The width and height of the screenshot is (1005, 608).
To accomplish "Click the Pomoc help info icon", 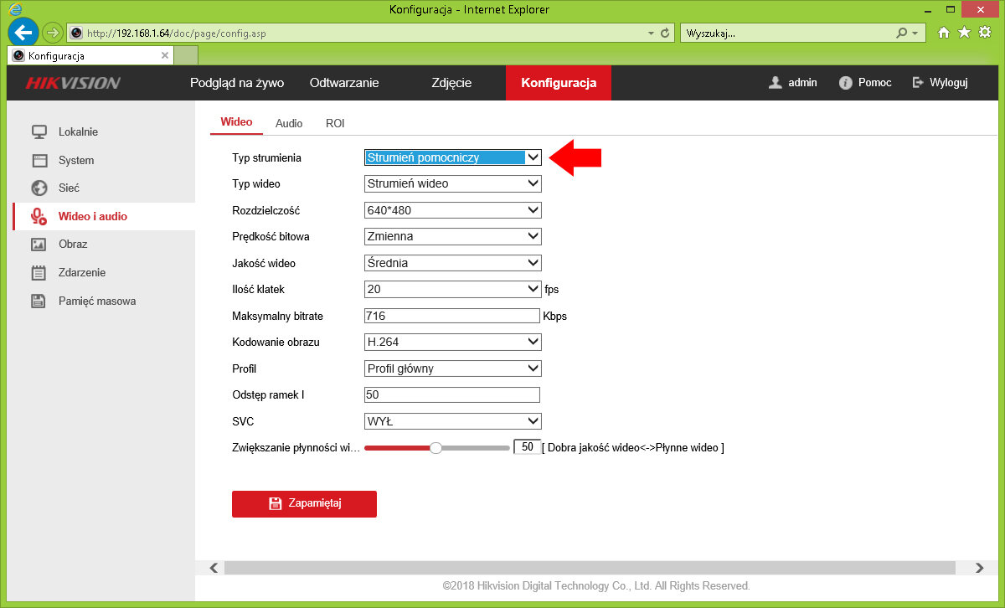I will coord(845,83).
